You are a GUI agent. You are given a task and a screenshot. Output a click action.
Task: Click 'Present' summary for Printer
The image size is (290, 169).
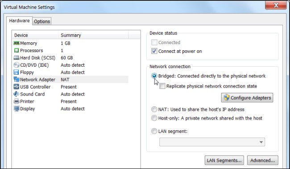(x=69, y=101)
